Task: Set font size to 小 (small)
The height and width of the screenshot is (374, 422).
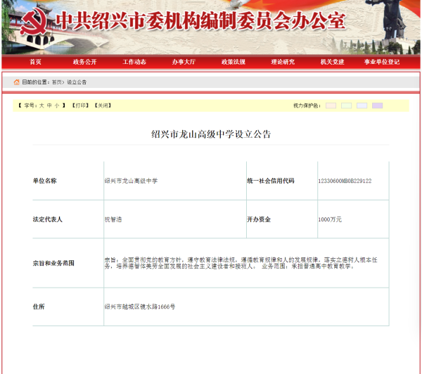Action: click(x=57, y=105)
